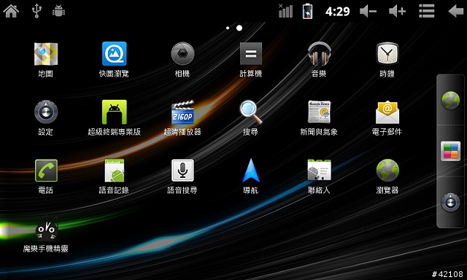The image size is (467, 280).
Task: Open the 計算機 calculator app
Action: click(251, 54)
